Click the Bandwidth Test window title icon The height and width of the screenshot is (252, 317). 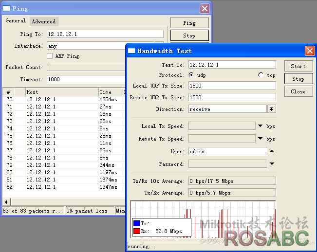click(131, 51)
